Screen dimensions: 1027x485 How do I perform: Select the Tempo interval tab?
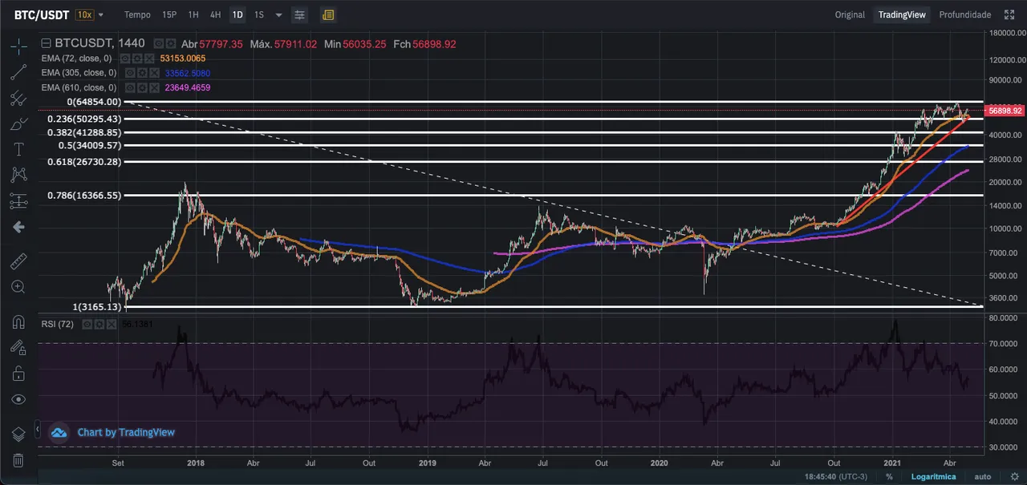click(137, 14)
